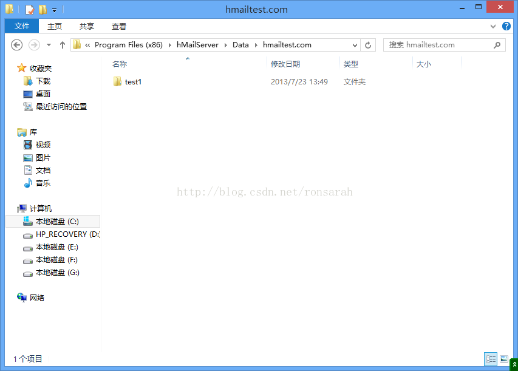
Task: Select 本地磁盘 (G:) drive
Action: pyautogui.click(x=58, y=273)
